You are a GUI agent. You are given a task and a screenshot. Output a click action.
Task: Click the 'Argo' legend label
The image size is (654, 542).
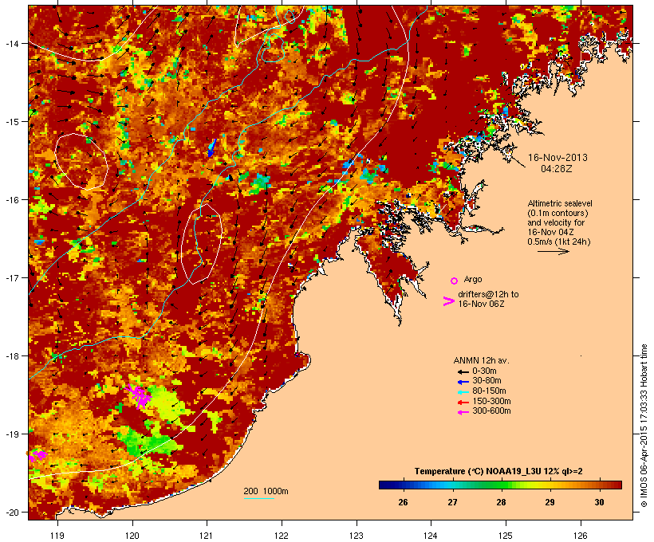[473, 279]
